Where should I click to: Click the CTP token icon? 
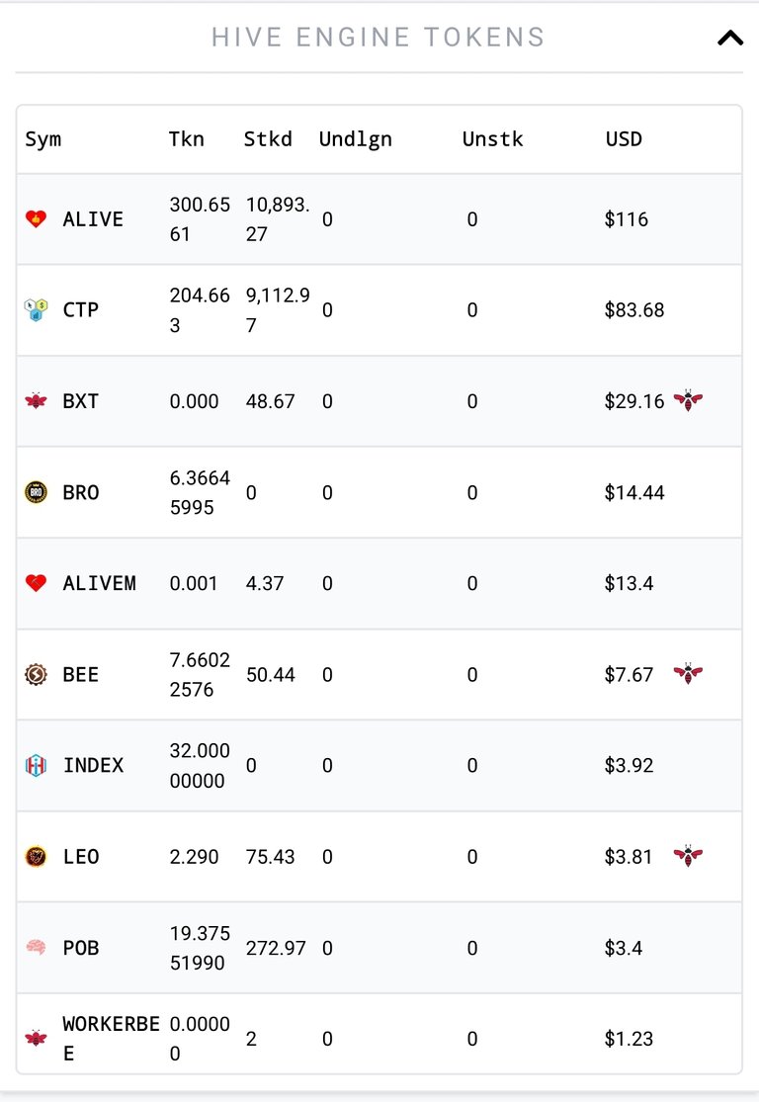click(x=36, y=309)
